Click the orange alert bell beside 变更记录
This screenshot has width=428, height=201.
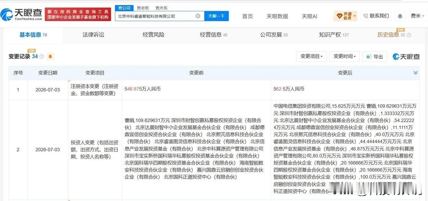point(50,56)
